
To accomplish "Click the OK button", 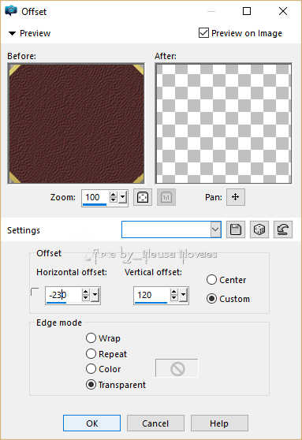I will (91, 423).
